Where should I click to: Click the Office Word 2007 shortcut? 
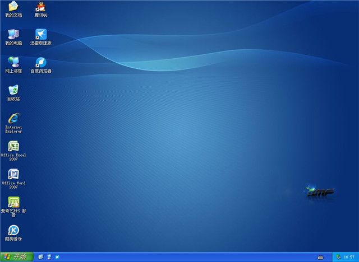[13, 174]
